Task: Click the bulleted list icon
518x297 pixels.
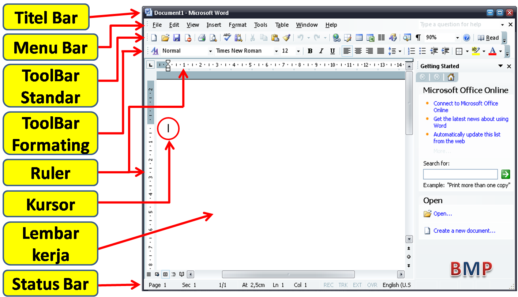Action: pyautogui.click(x=423, y=51)
